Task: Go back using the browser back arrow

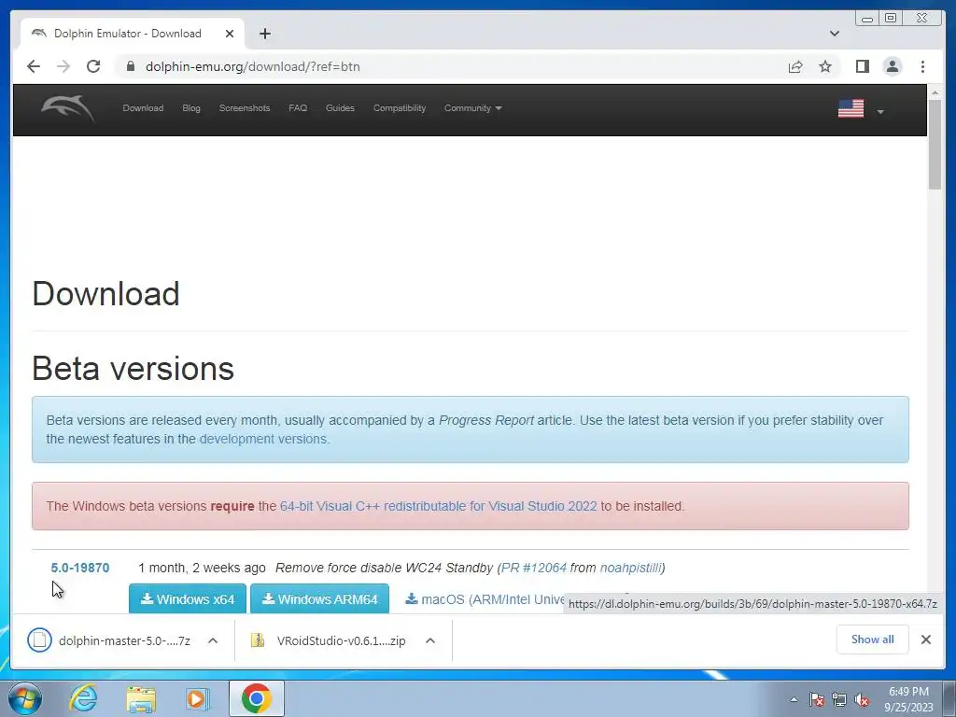Action: point(34,66)
